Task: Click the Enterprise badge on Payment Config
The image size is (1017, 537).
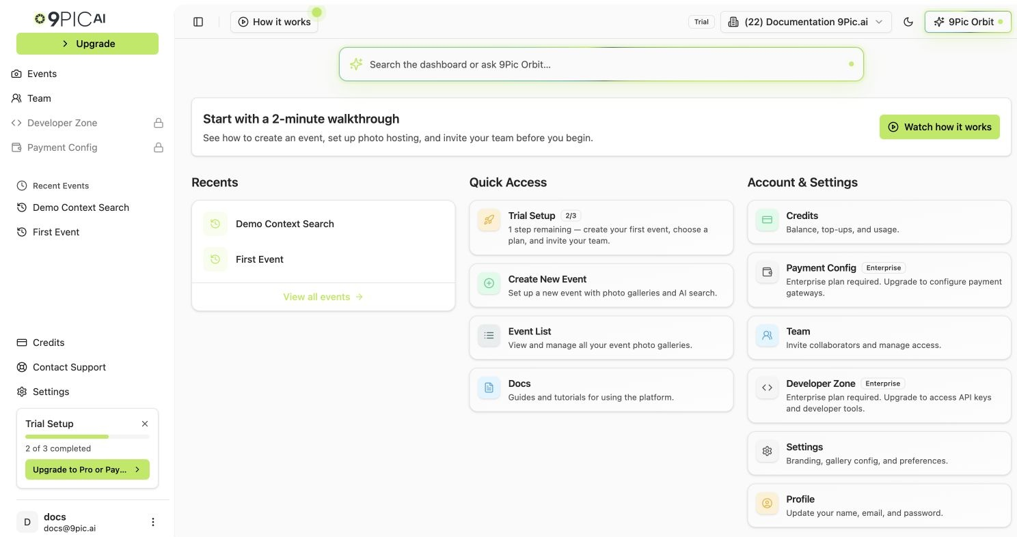Action: point(883,267)
